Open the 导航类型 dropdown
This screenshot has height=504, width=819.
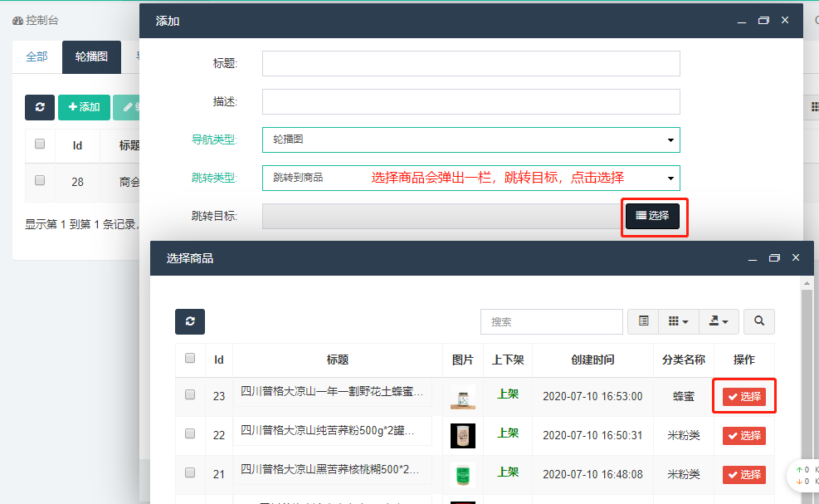(470, 140)
